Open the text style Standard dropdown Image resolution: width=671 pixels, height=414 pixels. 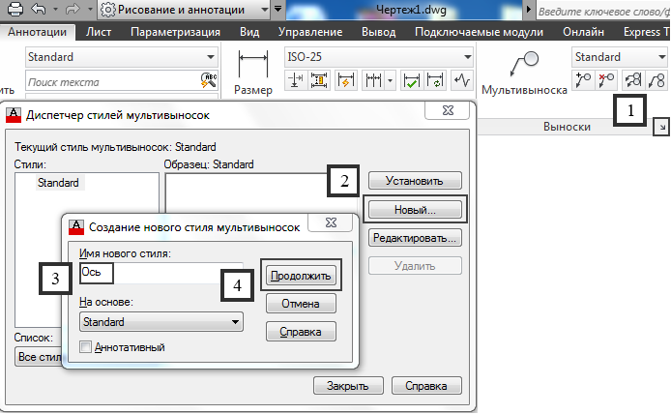pos(122,57)
